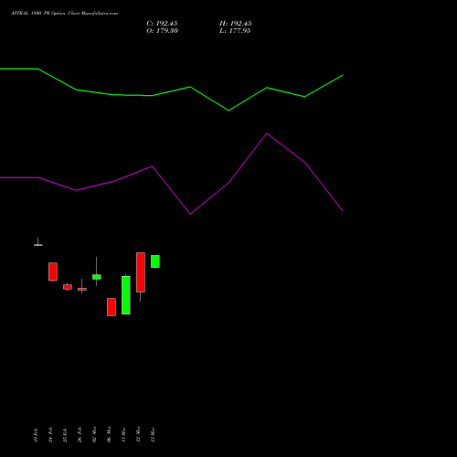457x457 pixels.
Task: Click the 06 Mar date label
Action: 109,434
